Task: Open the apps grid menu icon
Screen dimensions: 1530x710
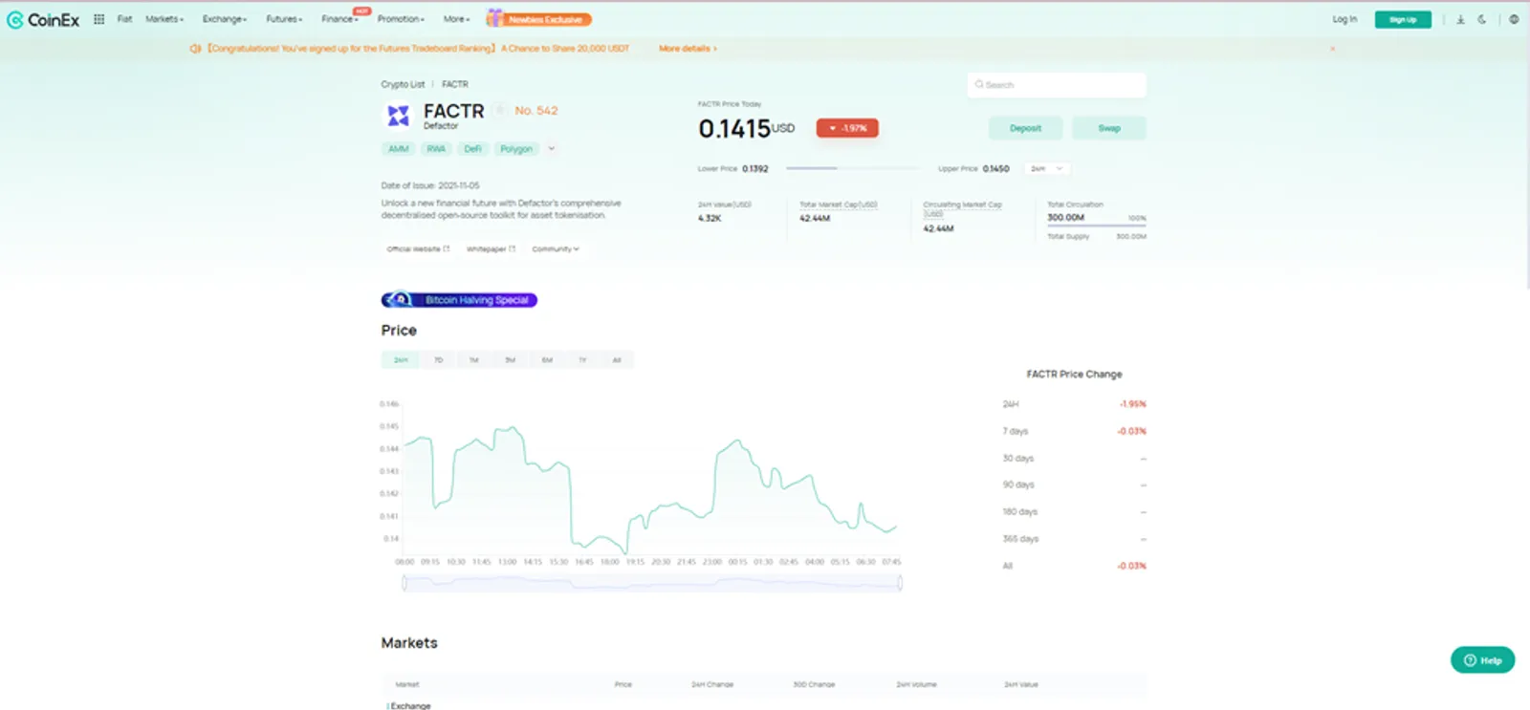Action: click(x=98, y=19)
